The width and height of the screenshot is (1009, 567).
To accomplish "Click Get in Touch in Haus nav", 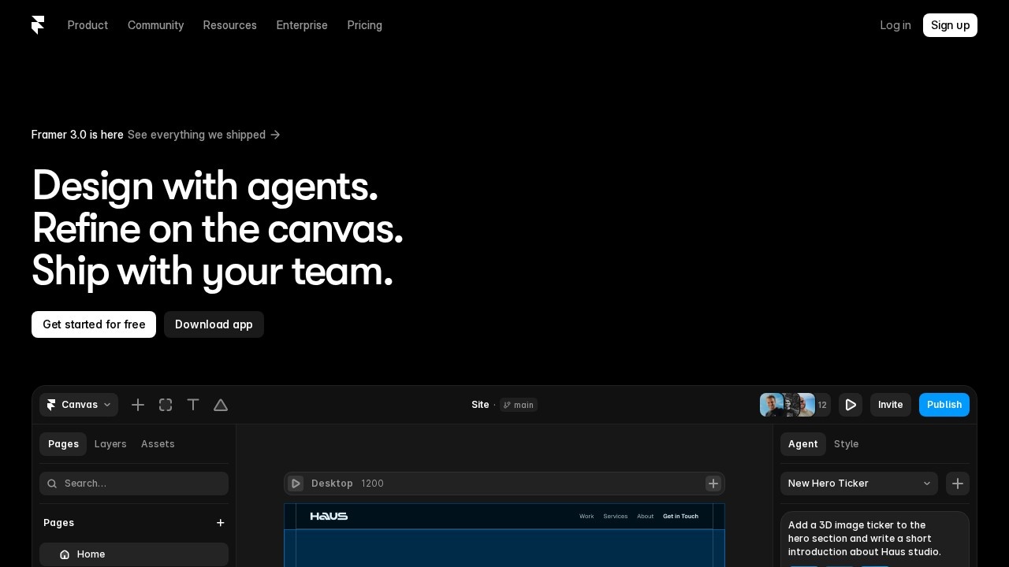I will tap(680, 517).
